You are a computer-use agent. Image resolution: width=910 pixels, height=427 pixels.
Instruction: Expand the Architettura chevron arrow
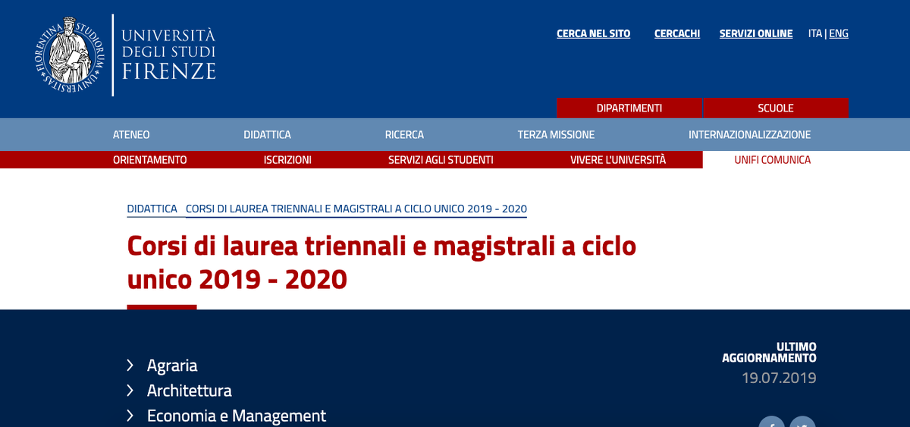(130, 391)
